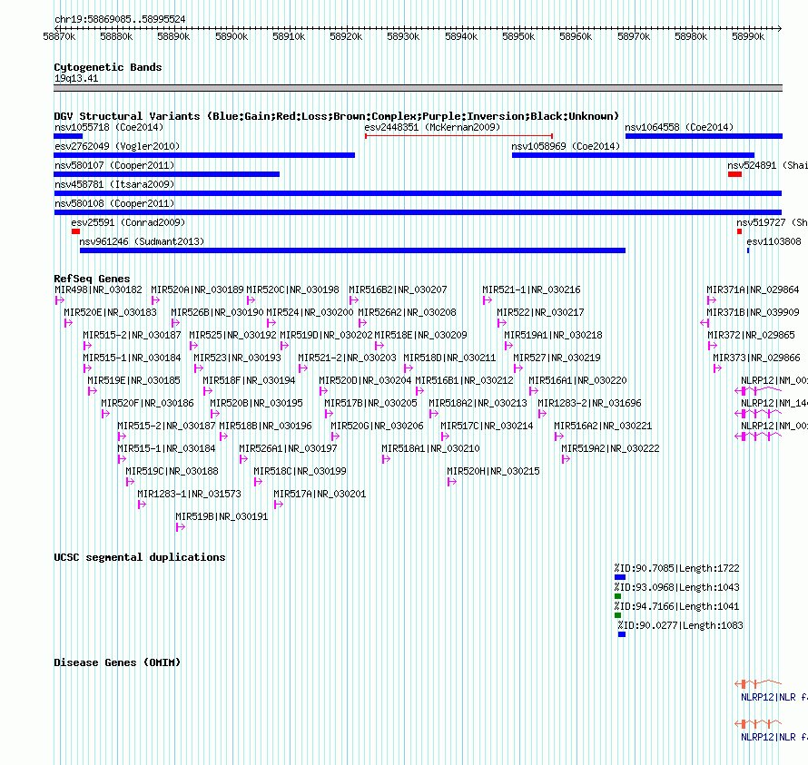Click the MIR526A1 gene arrow glyph
The image size is (808, 765).
click(x=243, y=459)
